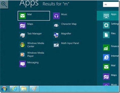The image size is (120, 93).
Task: Select Apps search category icon in sidebar
Action: pos(106,16)
